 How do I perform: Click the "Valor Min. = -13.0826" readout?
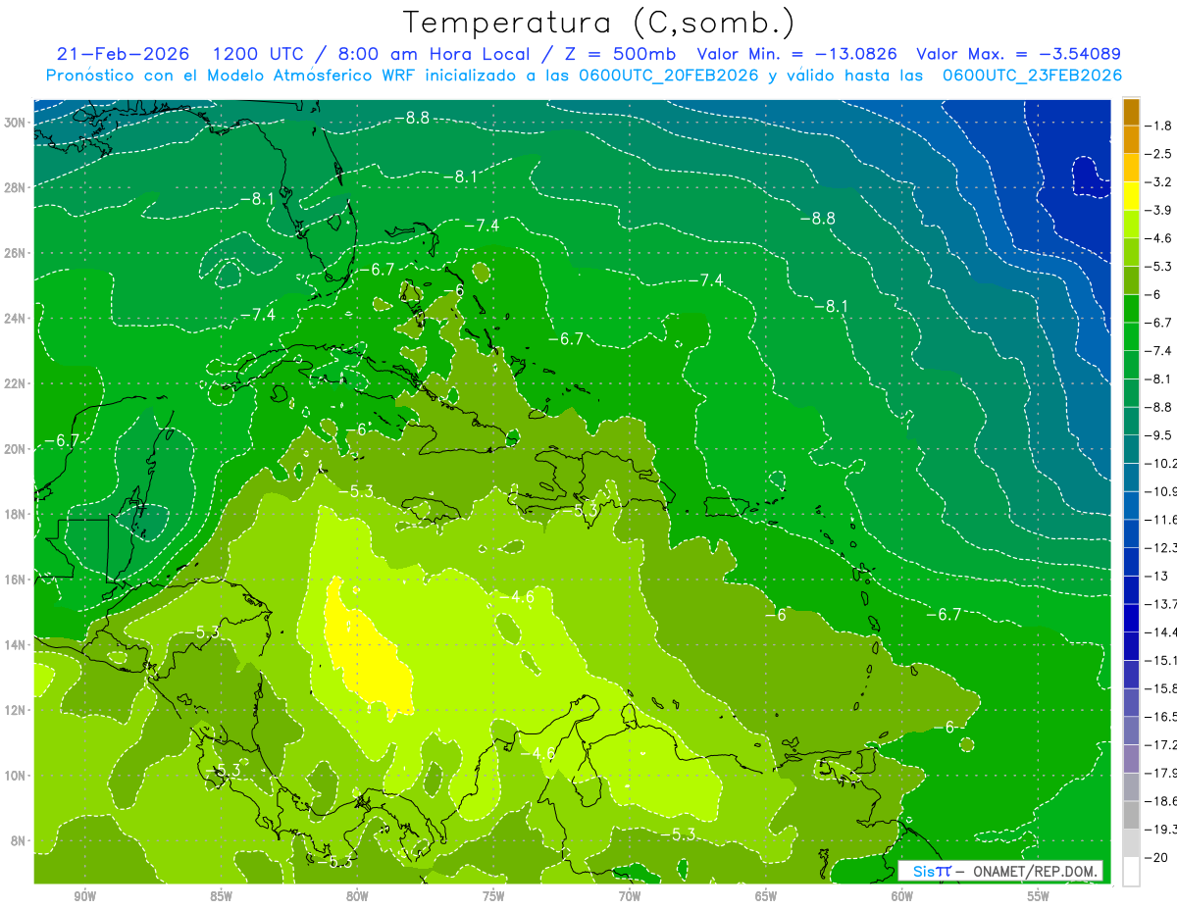click(x=798, y=54)
